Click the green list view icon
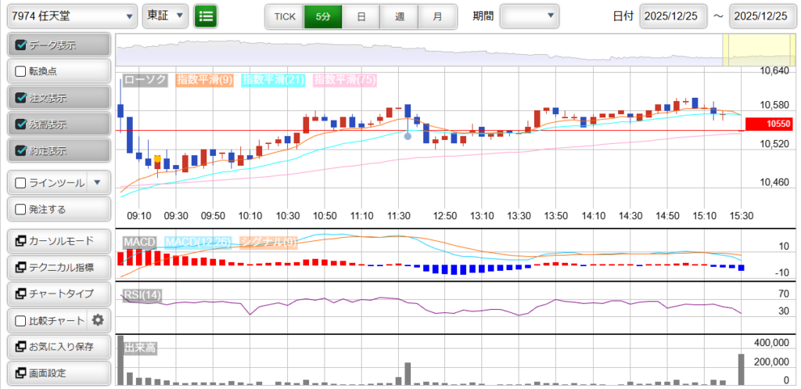Screen dimensions: 801x389 coord(206,16)
